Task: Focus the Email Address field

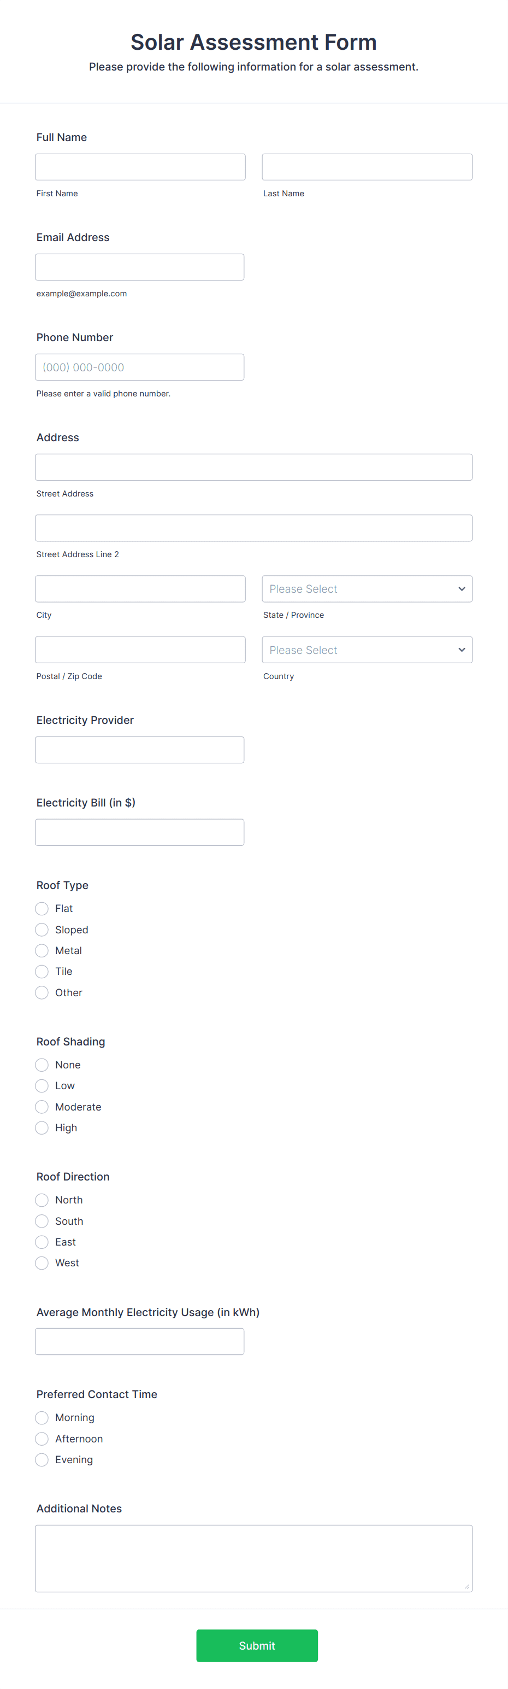Action: coord(139,266)
